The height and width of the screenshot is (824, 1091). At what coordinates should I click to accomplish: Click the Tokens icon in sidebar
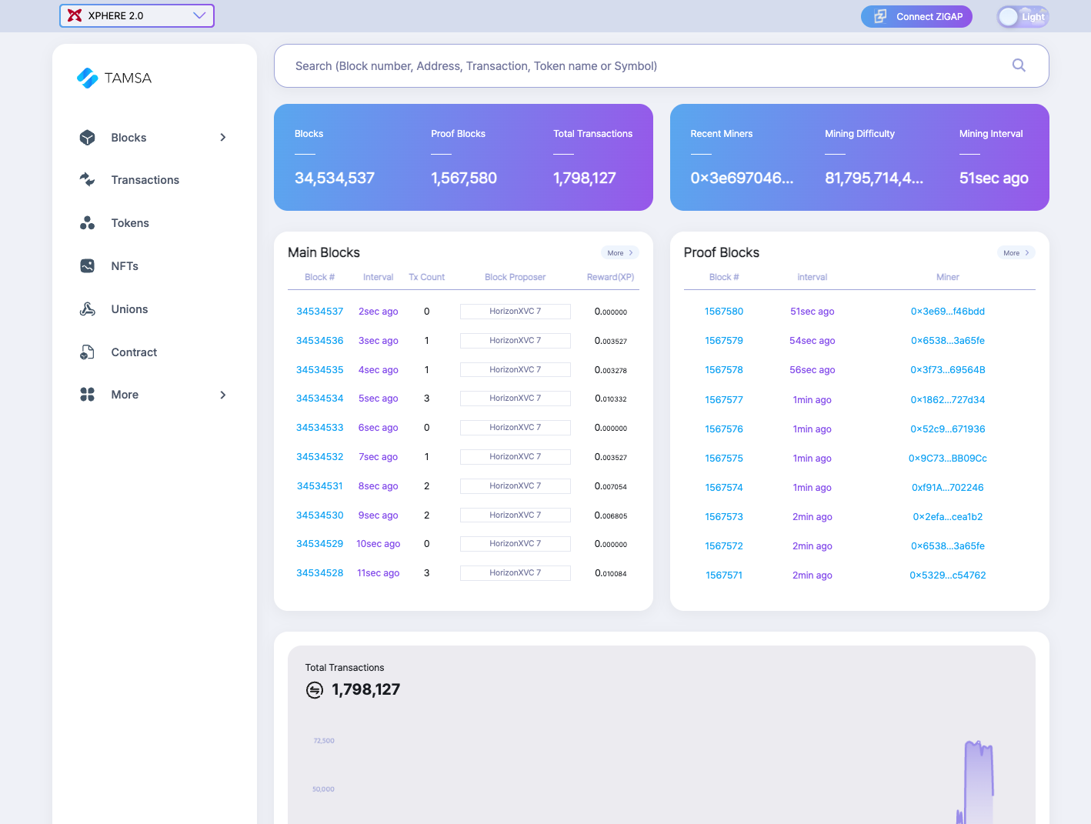[x=88, y=223]
